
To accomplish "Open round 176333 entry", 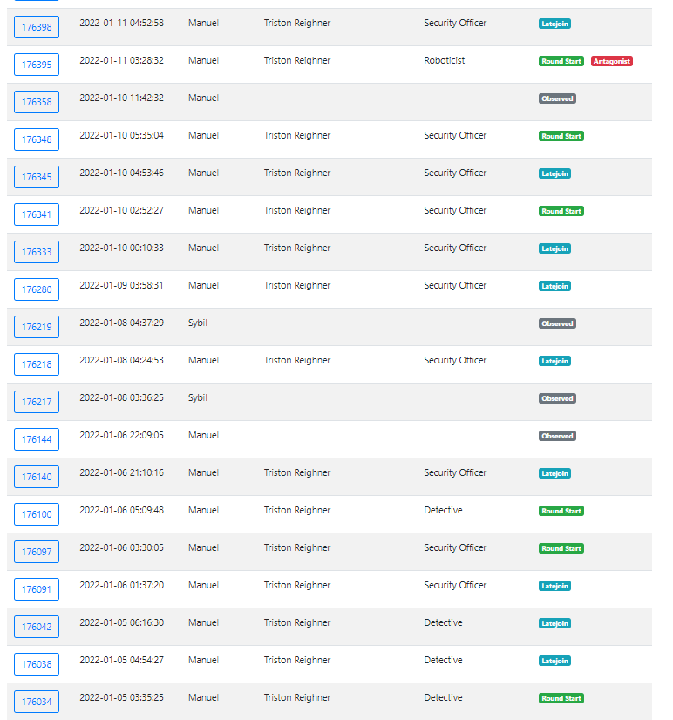I will [37, 252].
